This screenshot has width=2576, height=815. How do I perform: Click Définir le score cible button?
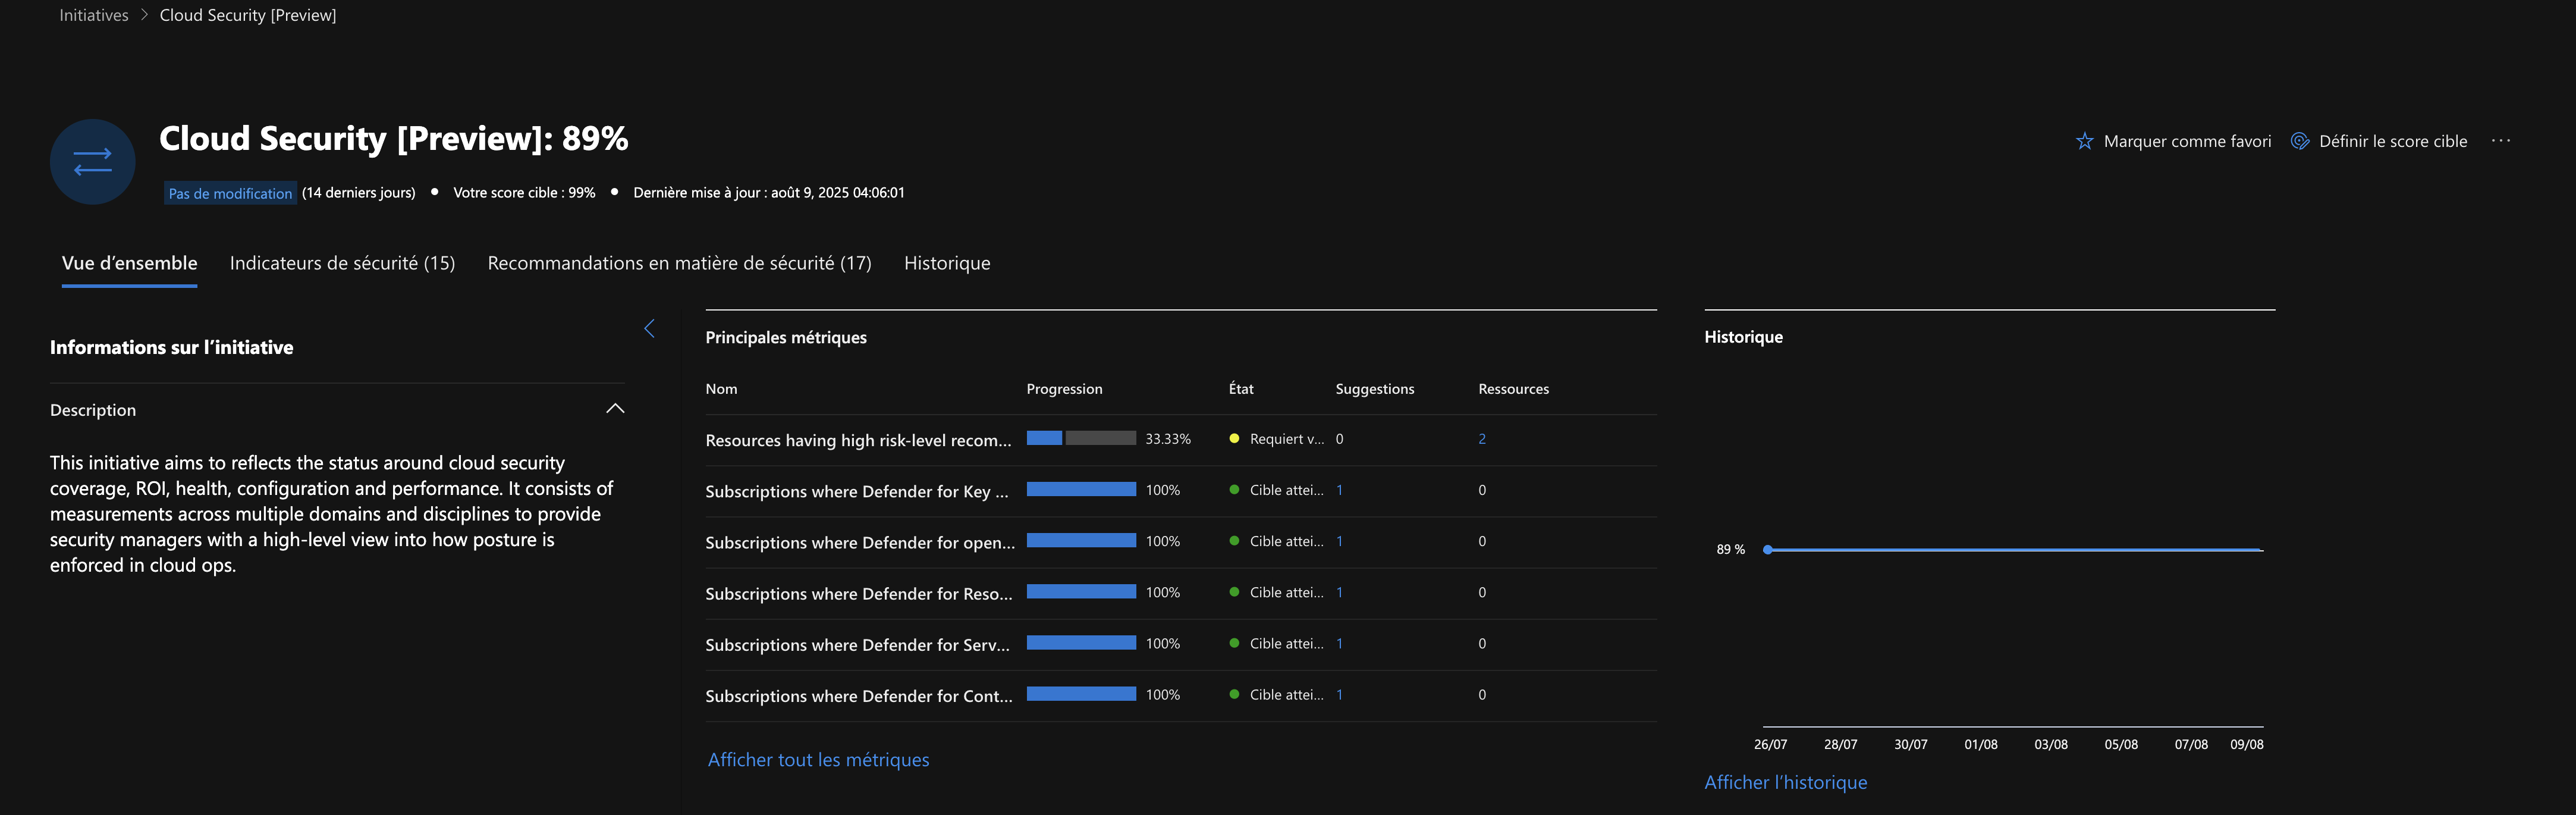tap(2392, 141)
